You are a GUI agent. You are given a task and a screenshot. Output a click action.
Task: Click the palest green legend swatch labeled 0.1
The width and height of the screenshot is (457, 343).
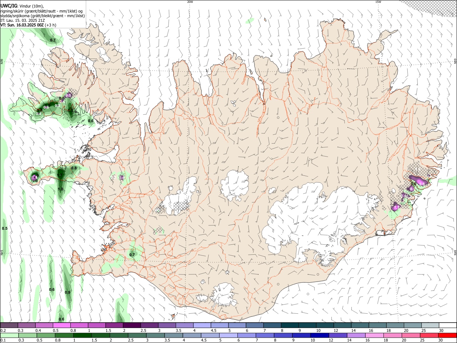click(9, 335)
